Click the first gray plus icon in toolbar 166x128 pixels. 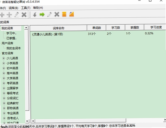coord(2,15)
